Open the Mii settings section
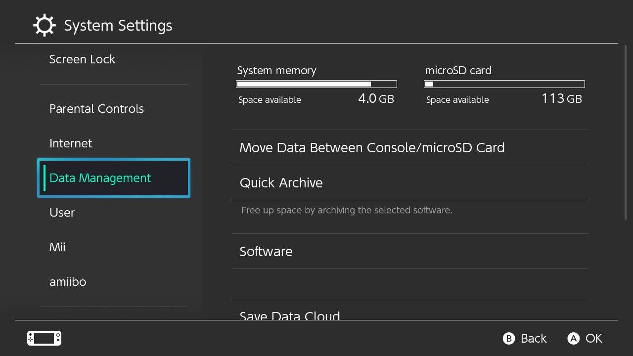Screen dimensions: 633x356 (x=114, y=247)
